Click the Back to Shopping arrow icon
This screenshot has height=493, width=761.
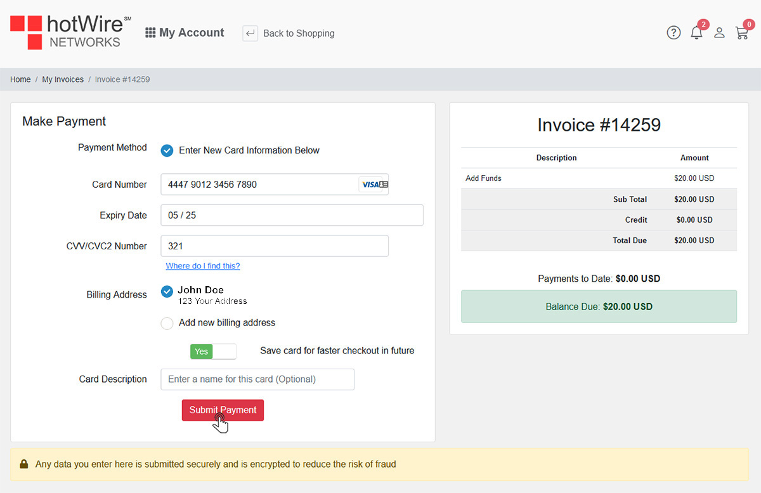pos(250,33)
